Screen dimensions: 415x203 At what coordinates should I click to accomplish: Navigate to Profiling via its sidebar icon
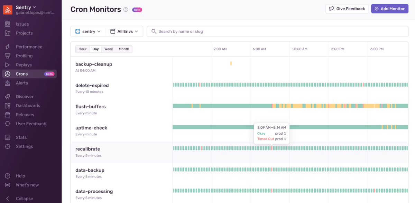point(24,56)
